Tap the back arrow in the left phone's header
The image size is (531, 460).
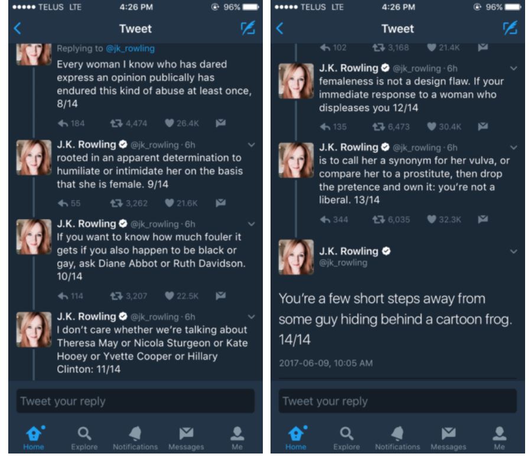coord(17,28)
